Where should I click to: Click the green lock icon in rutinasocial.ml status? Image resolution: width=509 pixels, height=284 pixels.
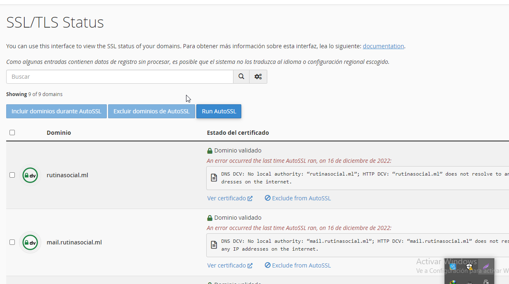(210, 151)
